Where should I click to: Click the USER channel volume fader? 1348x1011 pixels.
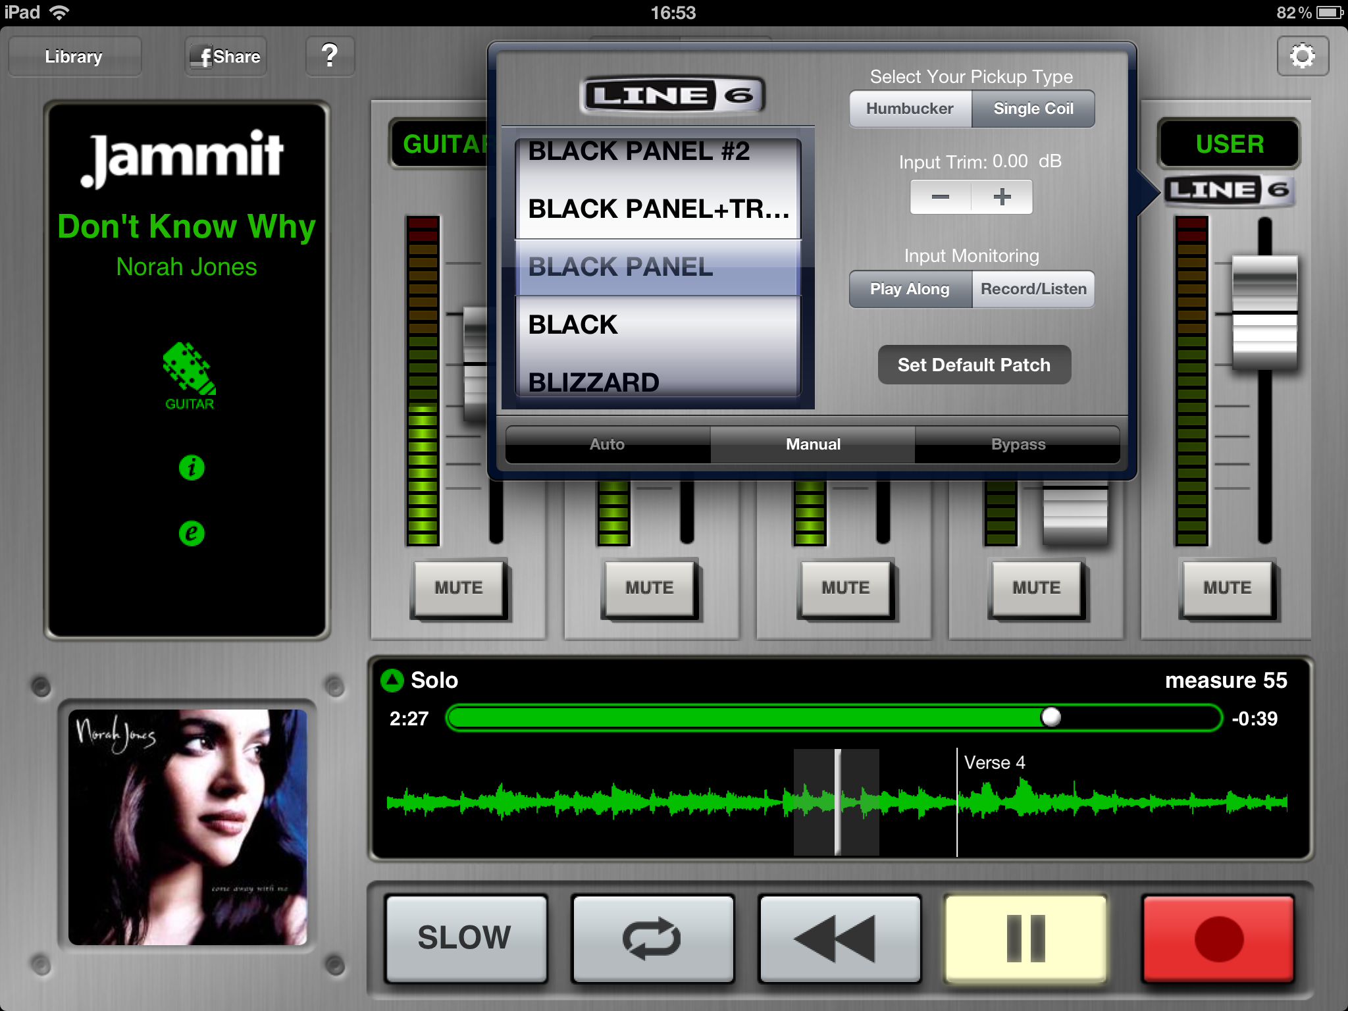tap(1264, 313)
